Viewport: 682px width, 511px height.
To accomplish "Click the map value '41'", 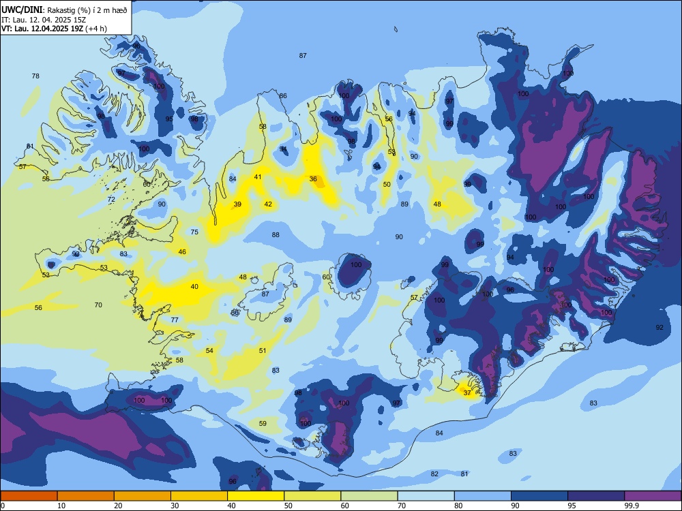I will 258,177.
